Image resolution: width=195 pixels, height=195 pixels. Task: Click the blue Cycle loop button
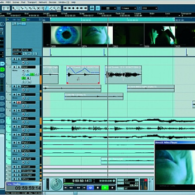(x=91, y=188)
